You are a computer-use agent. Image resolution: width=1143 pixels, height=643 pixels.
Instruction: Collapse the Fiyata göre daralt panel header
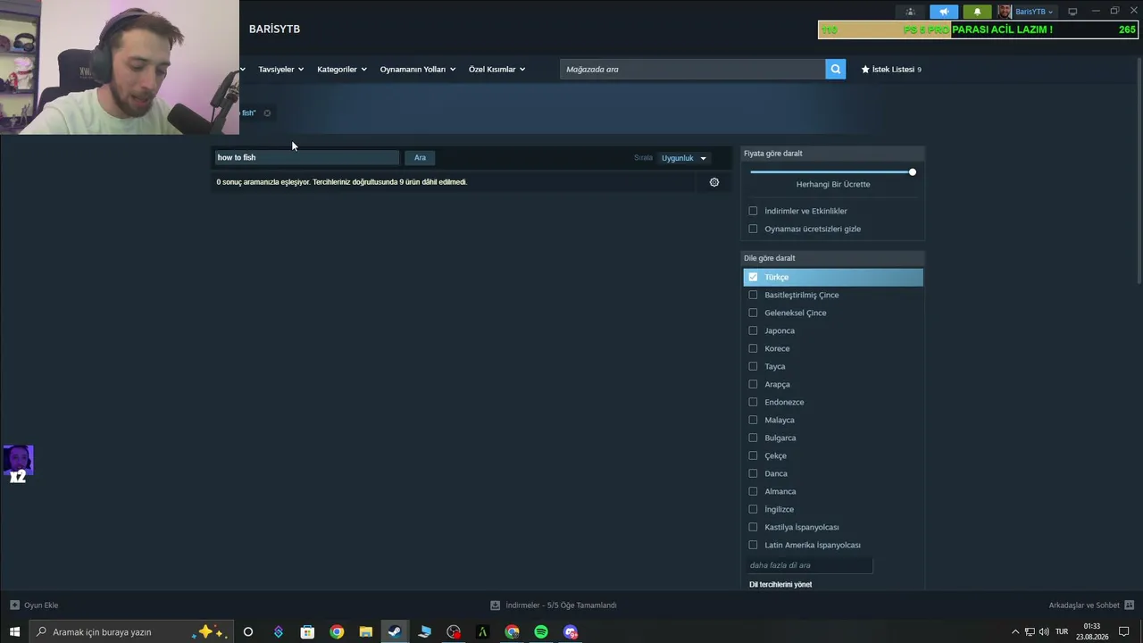832,153
